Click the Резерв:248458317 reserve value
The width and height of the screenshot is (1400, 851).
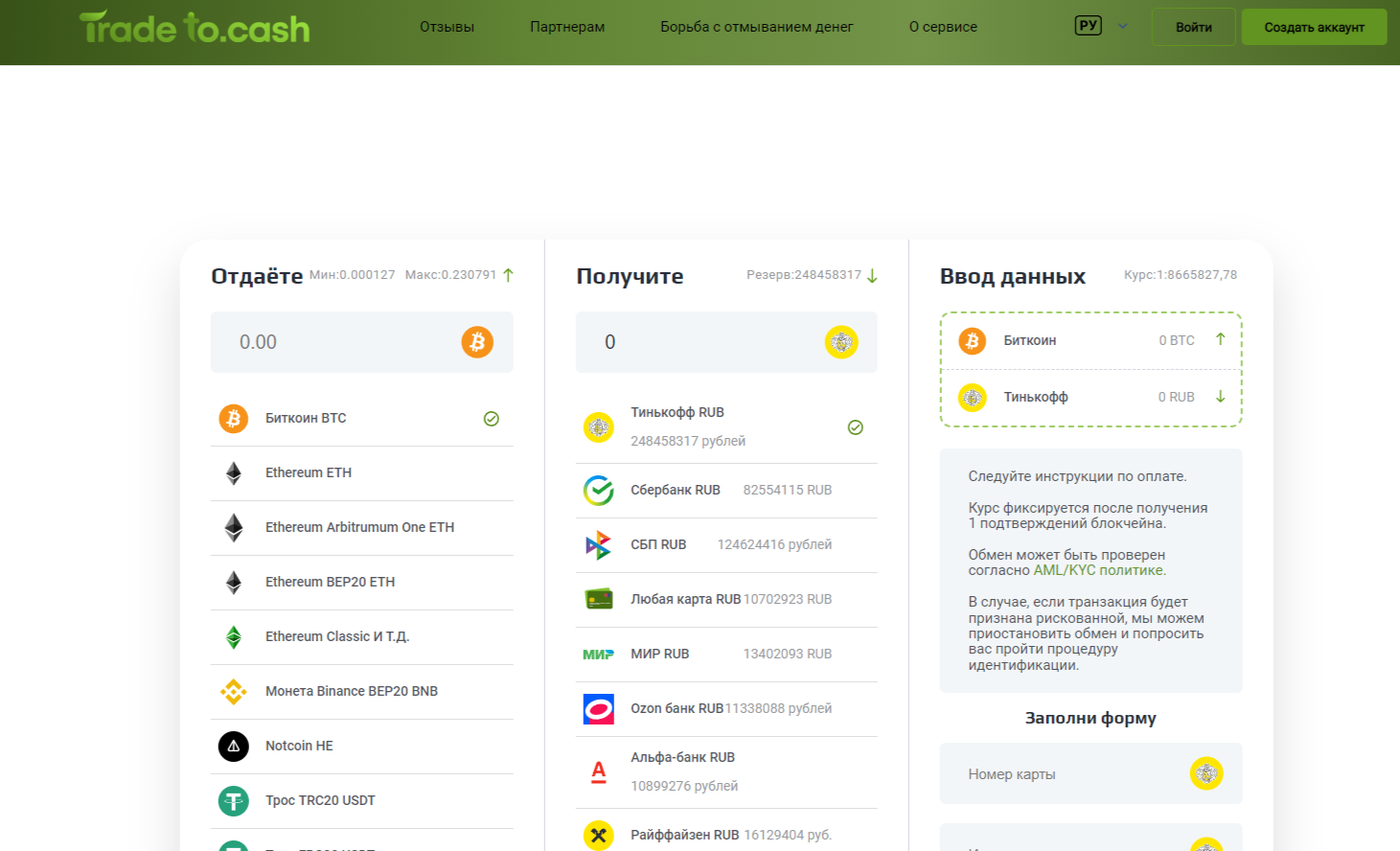click(x=804, y=275)
